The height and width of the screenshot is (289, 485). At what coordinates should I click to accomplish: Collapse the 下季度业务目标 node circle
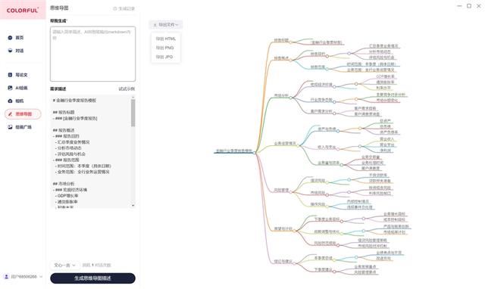(342, 221)
